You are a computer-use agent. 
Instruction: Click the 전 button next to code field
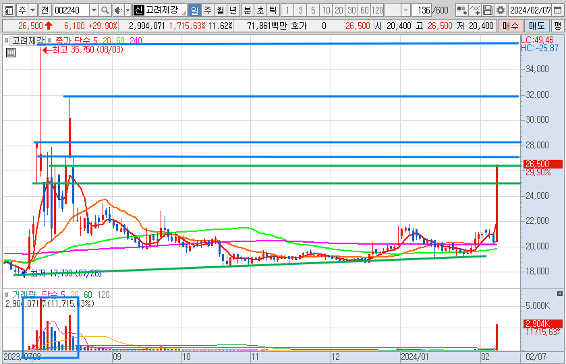click(45, 10)
